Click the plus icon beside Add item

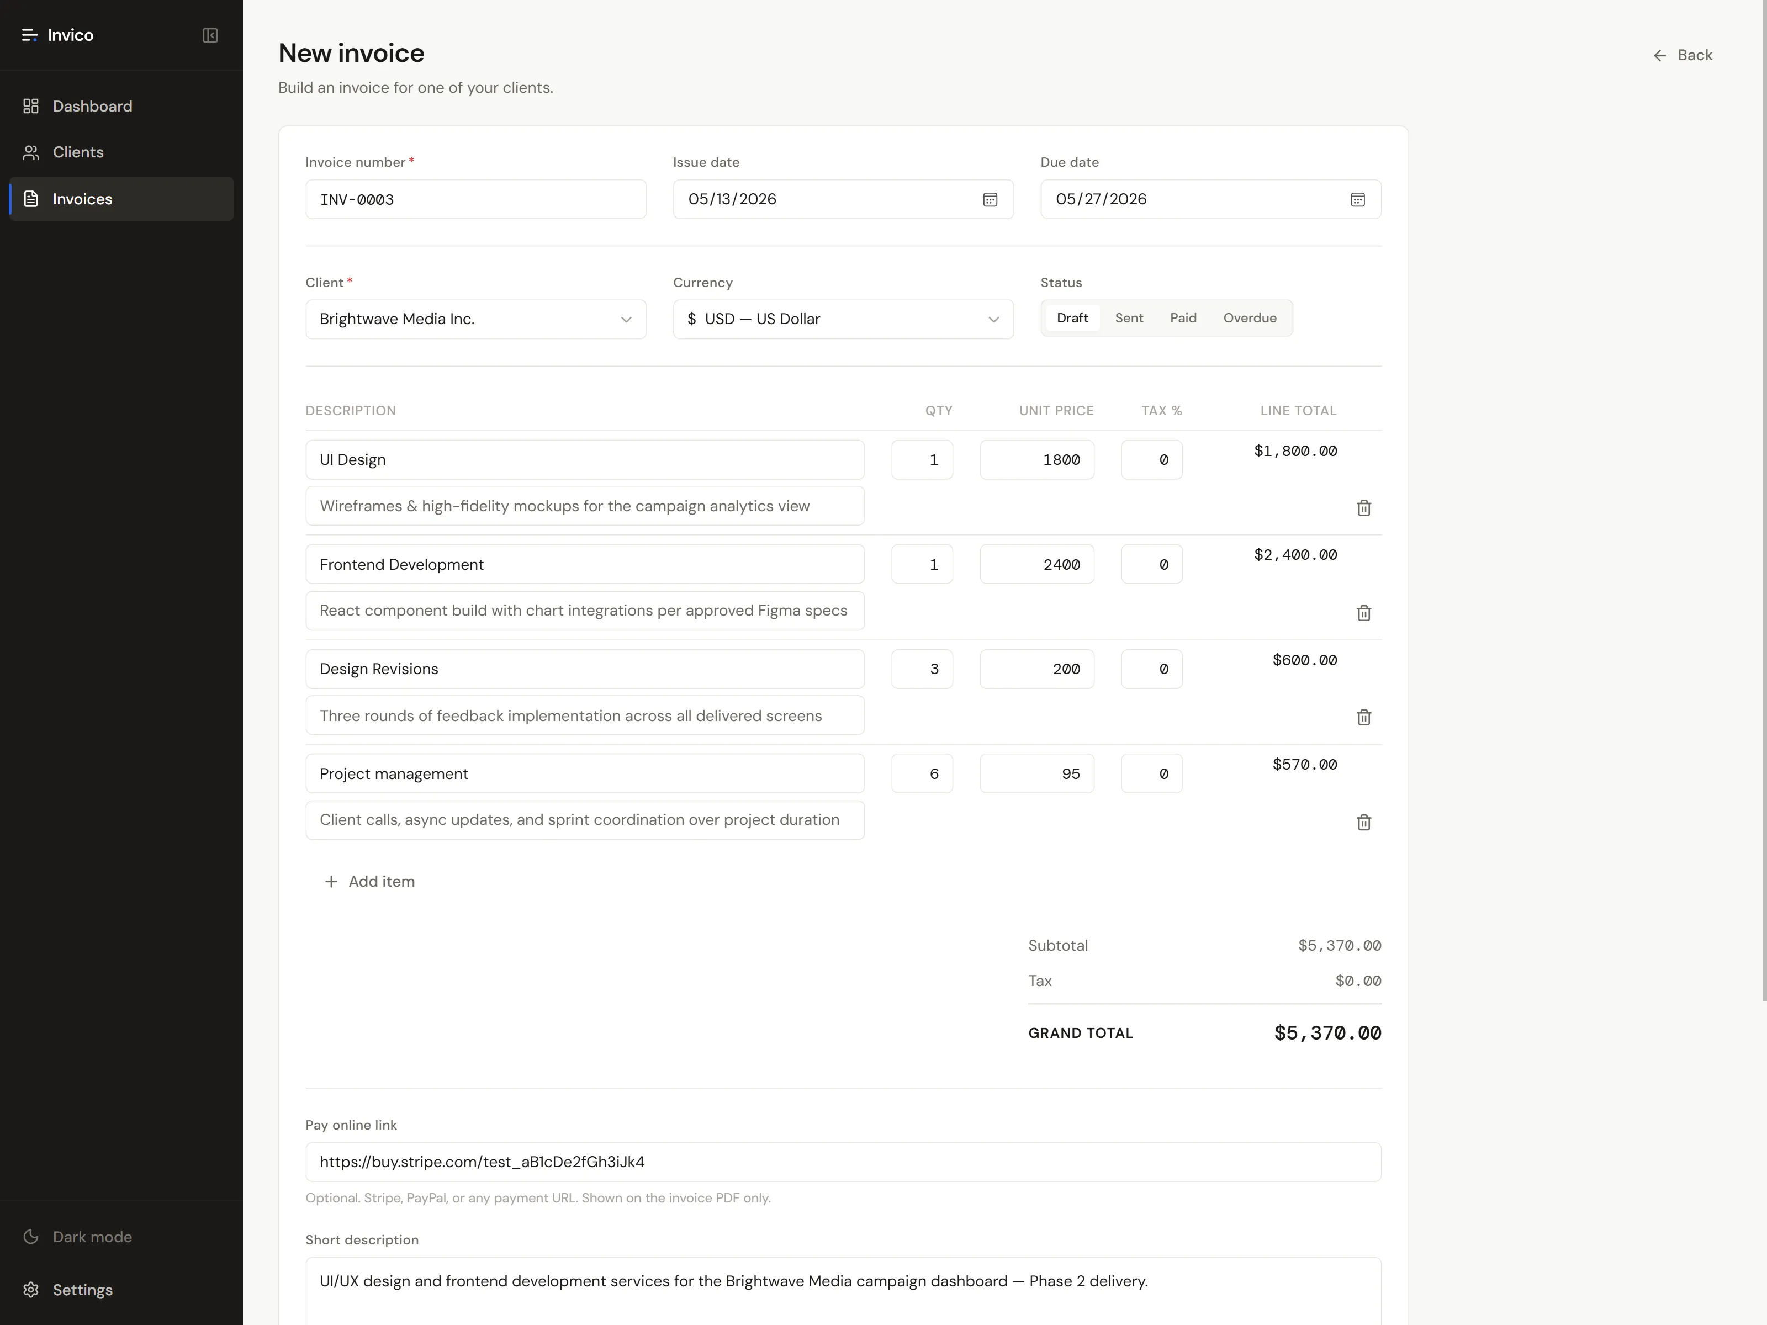pos(331,882)
